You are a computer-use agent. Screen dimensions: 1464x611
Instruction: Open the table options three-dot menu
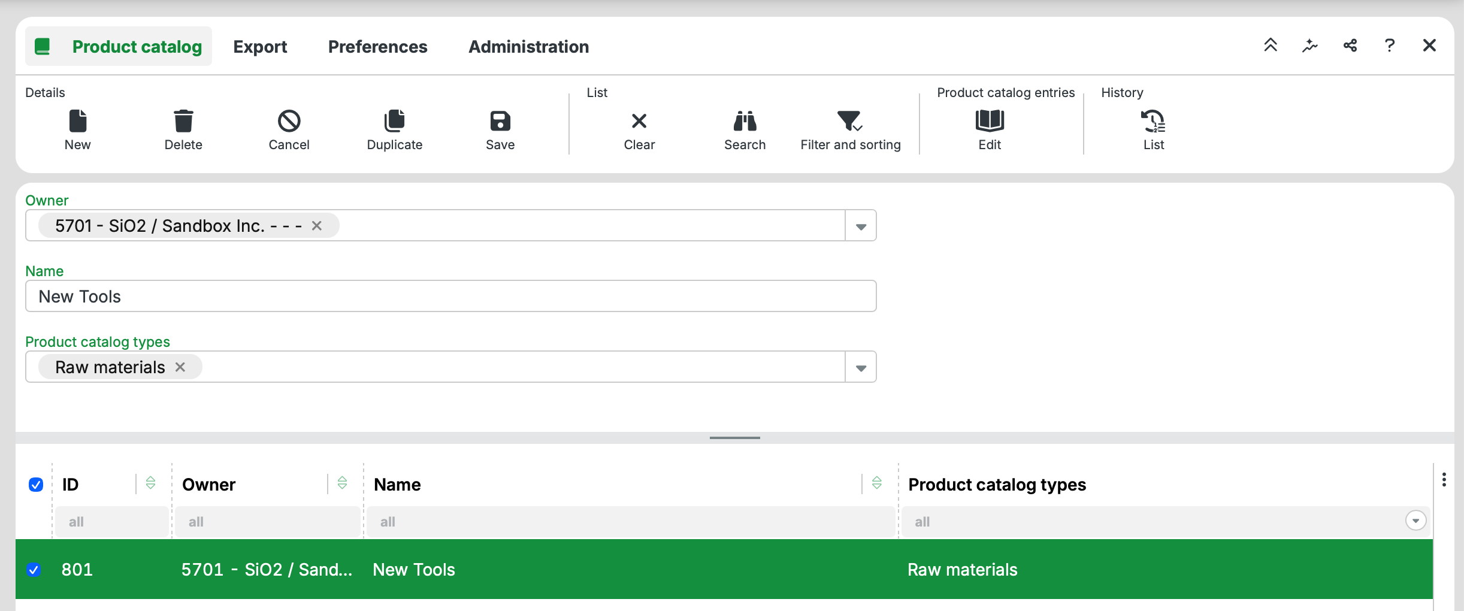[1444, 480]
